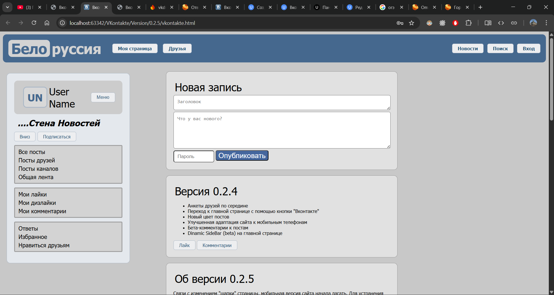The image size is (554, 295).
Task: Select Посты каналов in the sidebar
Action: click(38, 169)
